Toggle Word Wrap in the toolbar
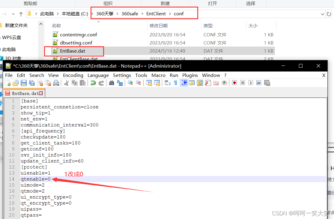 tap(167, 83)
